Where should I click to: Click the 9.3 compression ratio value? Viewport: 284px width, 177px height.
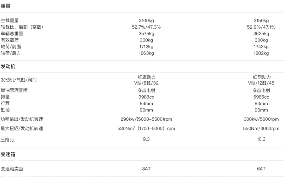(x=146, y=139)
